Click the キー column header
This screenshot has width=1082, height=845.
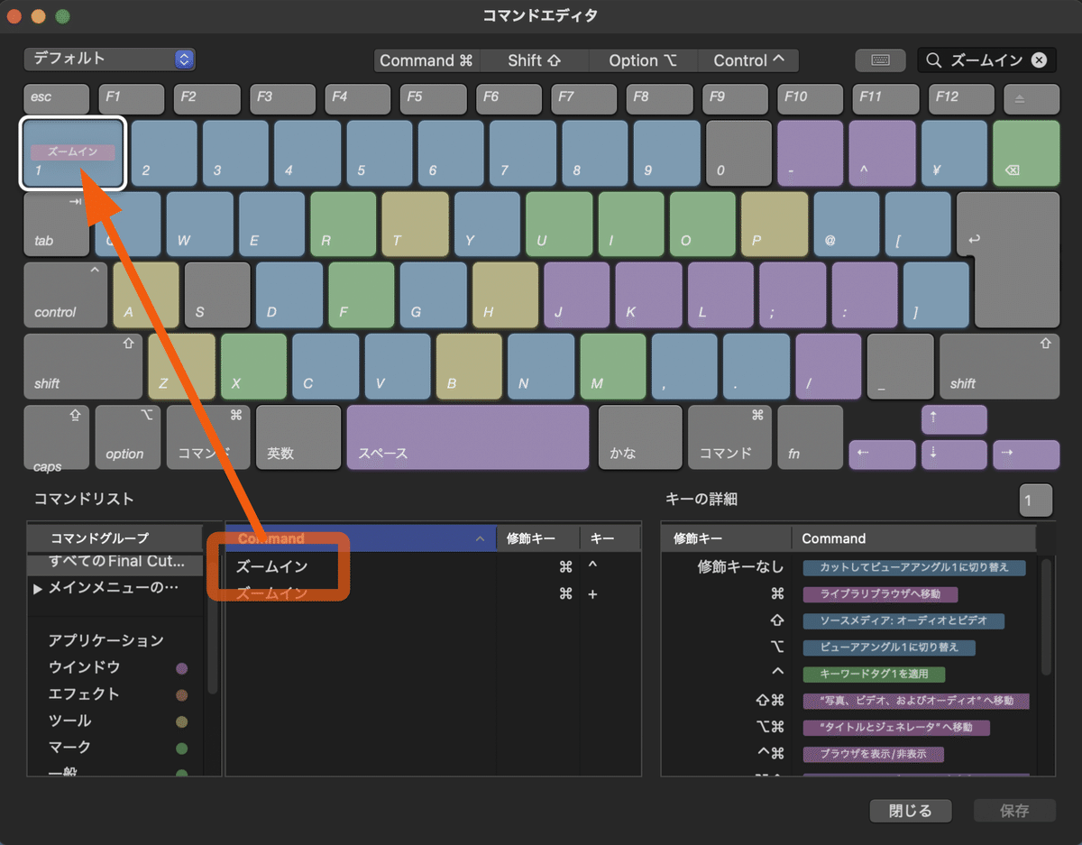[610, 538]
